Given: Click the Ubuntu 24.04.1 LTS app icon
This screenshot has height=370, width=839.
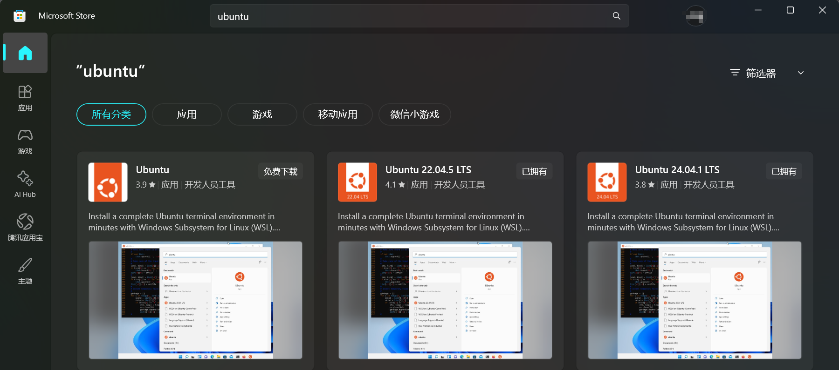Looking at the screenshot, I should click(607, 182).
